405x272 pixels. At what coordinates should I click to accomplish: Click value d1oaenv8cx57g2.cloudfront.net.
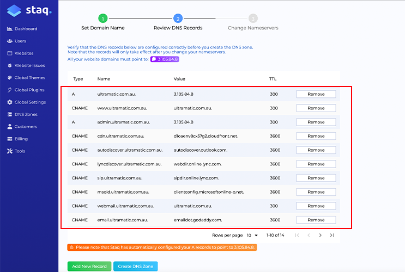click(x=206, y=136)
